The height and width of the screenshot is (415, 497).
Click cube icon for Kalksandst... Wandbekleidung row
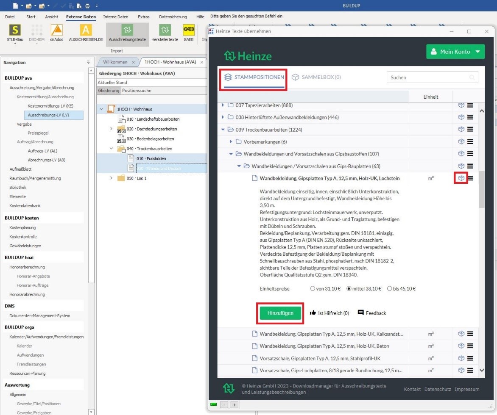[x=461, y=334]
